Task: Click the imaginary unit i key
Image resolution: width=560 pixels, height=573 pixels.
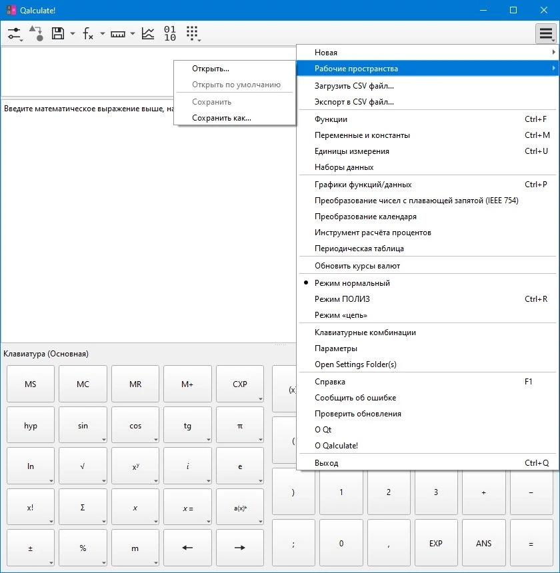Action: [187, 466]
